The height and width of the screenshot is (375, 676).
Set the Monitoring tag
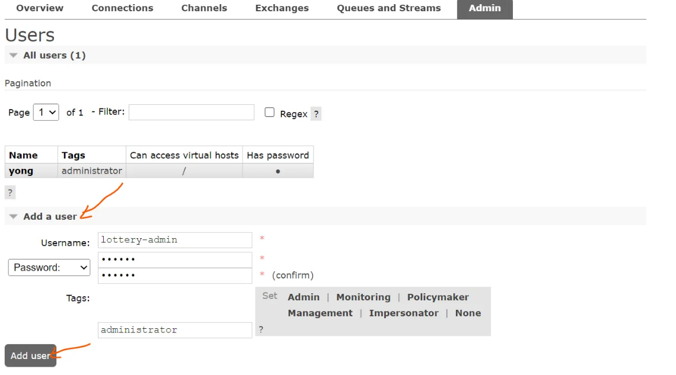click(363, 297)
